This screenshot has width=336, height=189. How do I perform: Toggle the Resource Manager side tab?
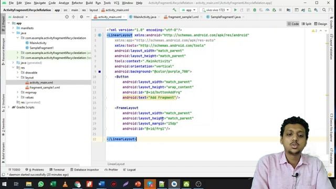3,51
